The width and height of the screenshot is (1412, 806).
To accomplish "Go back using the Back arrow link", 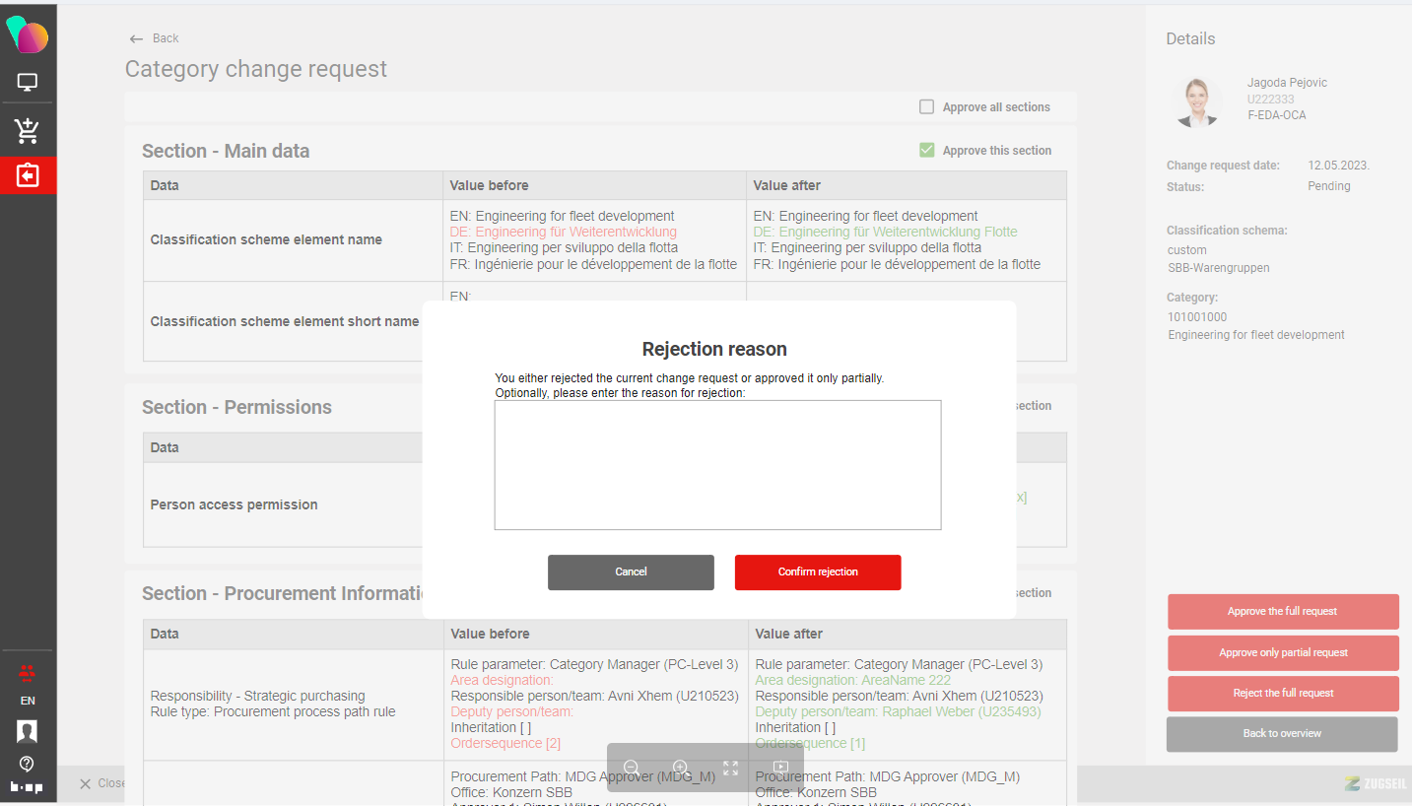I will tap(155, 38).
